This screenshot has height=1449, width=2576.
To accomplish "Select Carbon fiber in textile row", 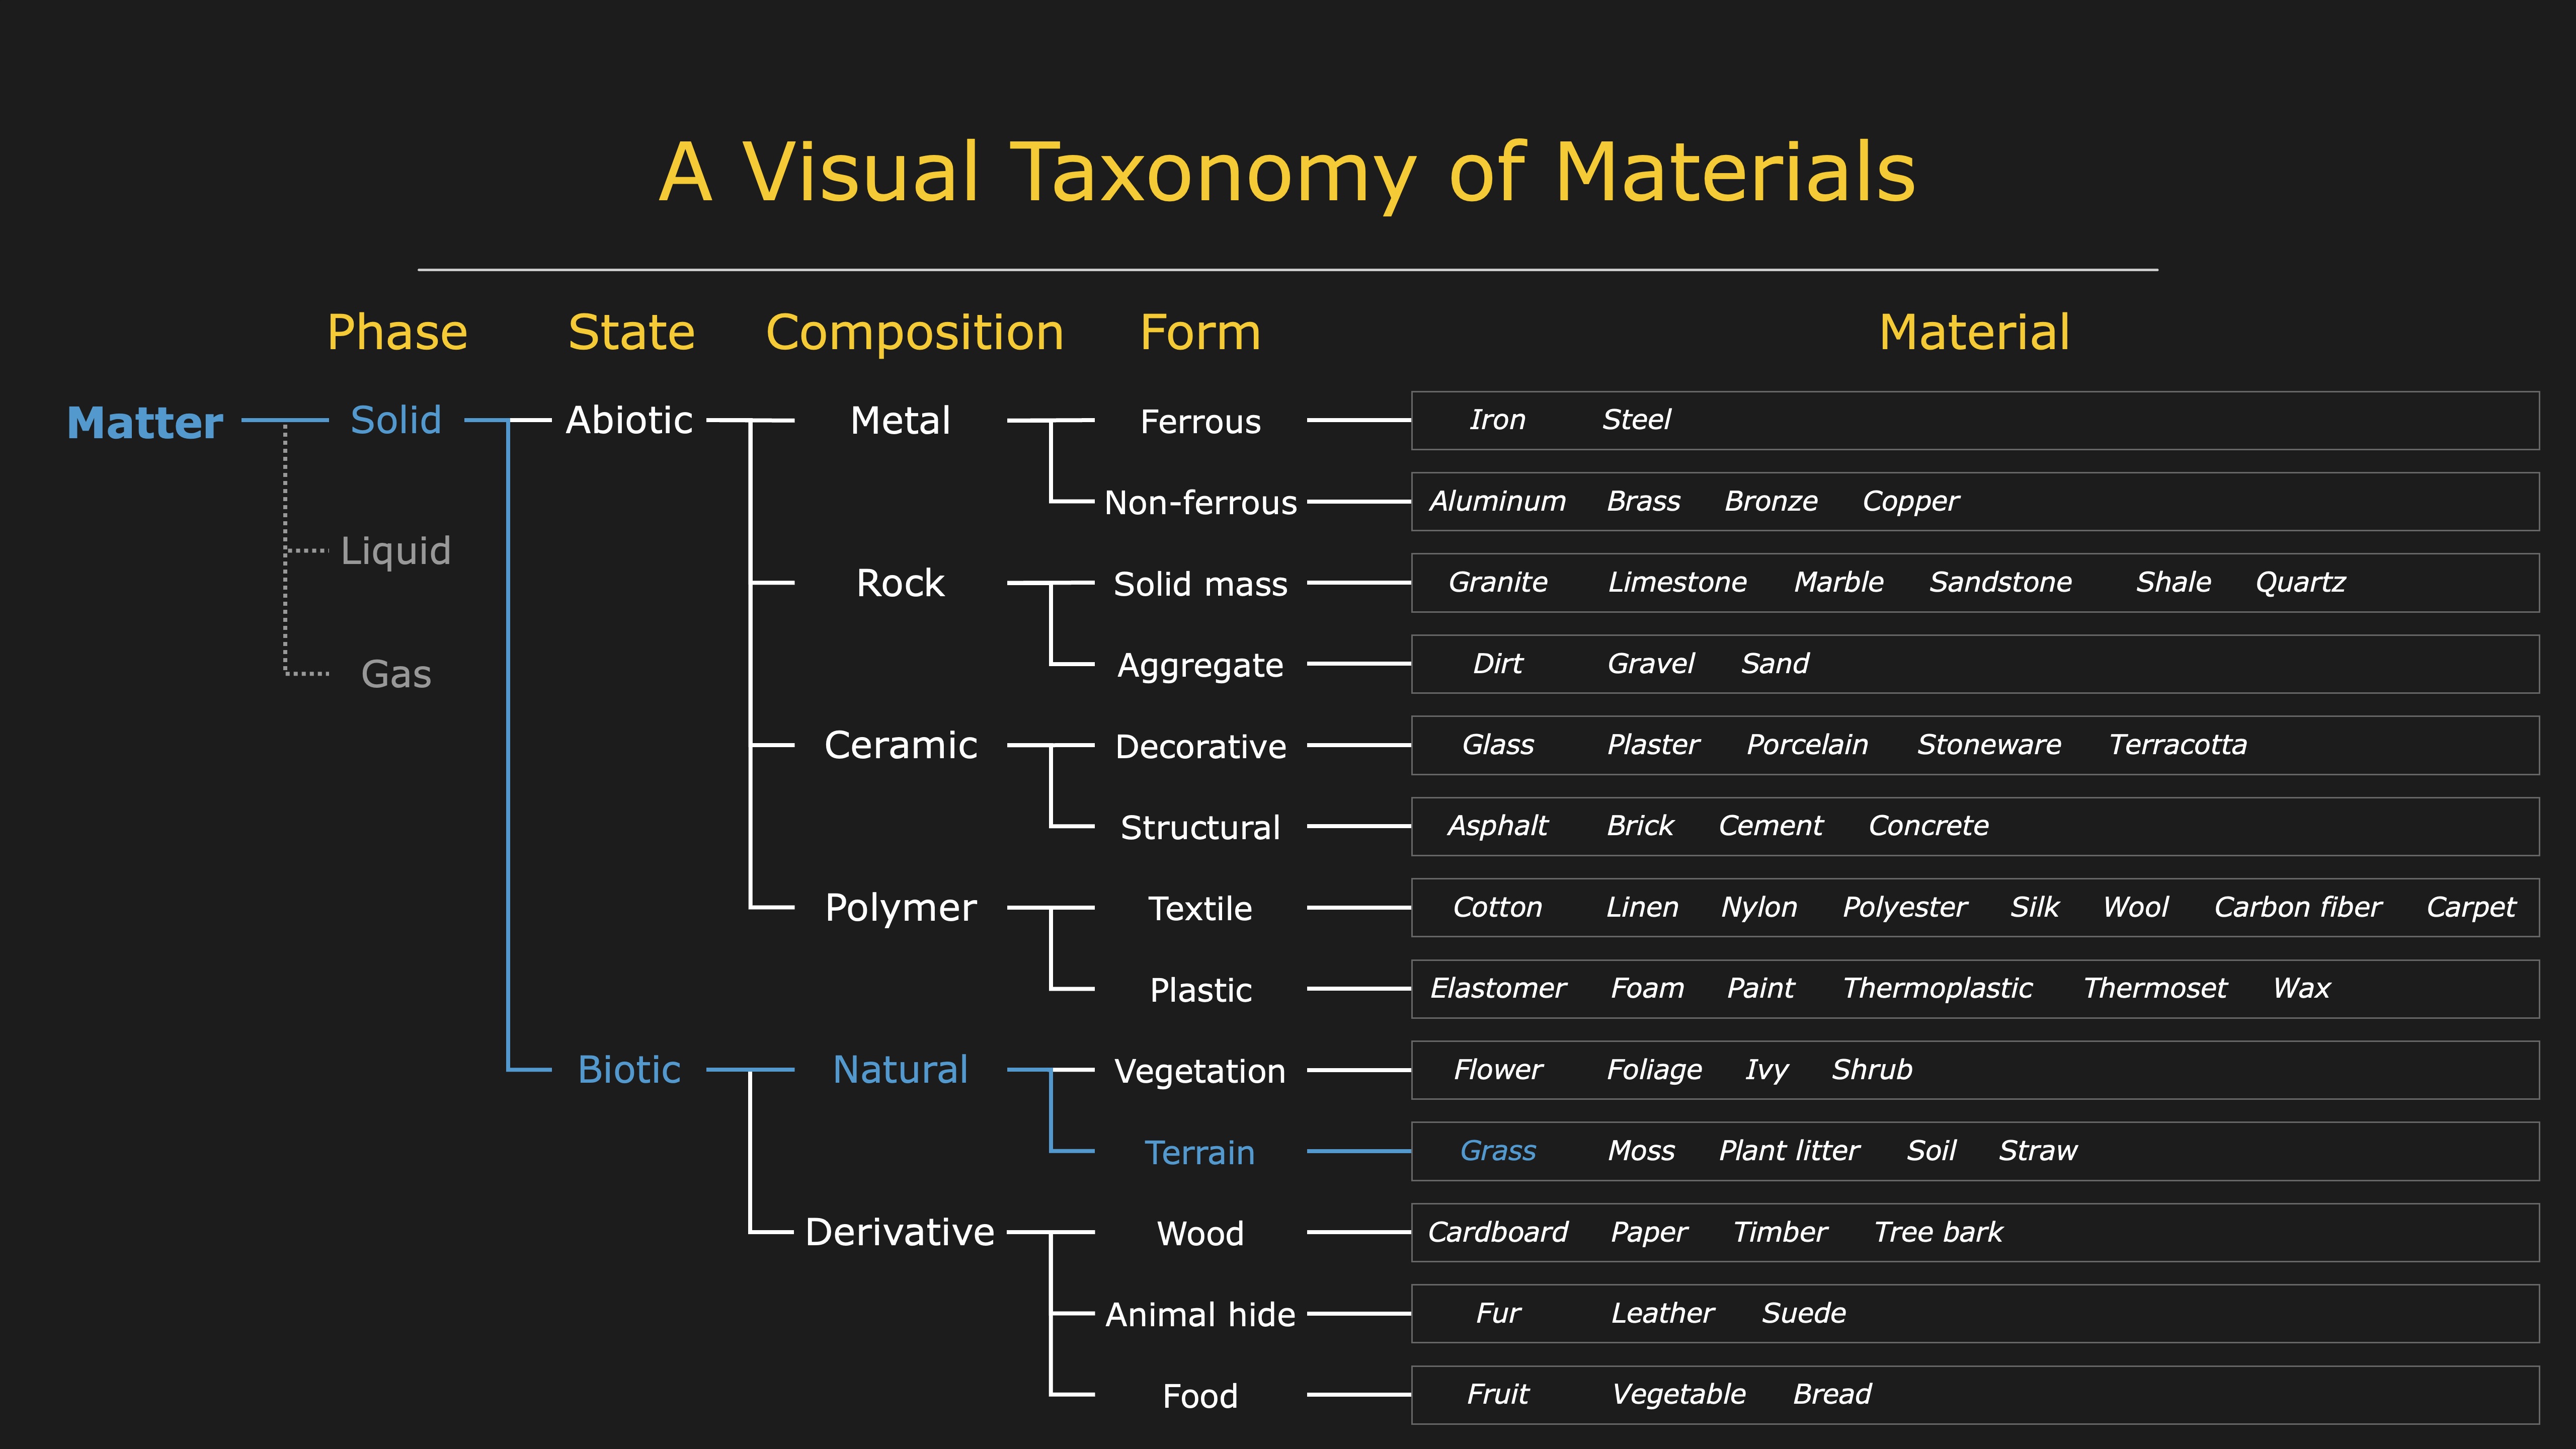I will click(2297, 907).
